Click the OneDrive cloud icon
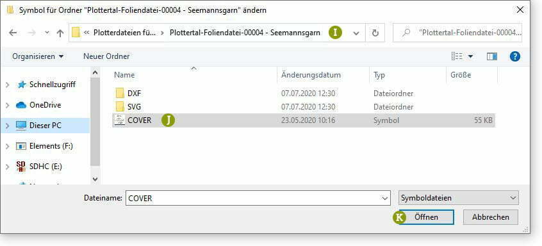The width and height of the screenshot is (542, 246). pyautogui.click(x=21, y=105)
